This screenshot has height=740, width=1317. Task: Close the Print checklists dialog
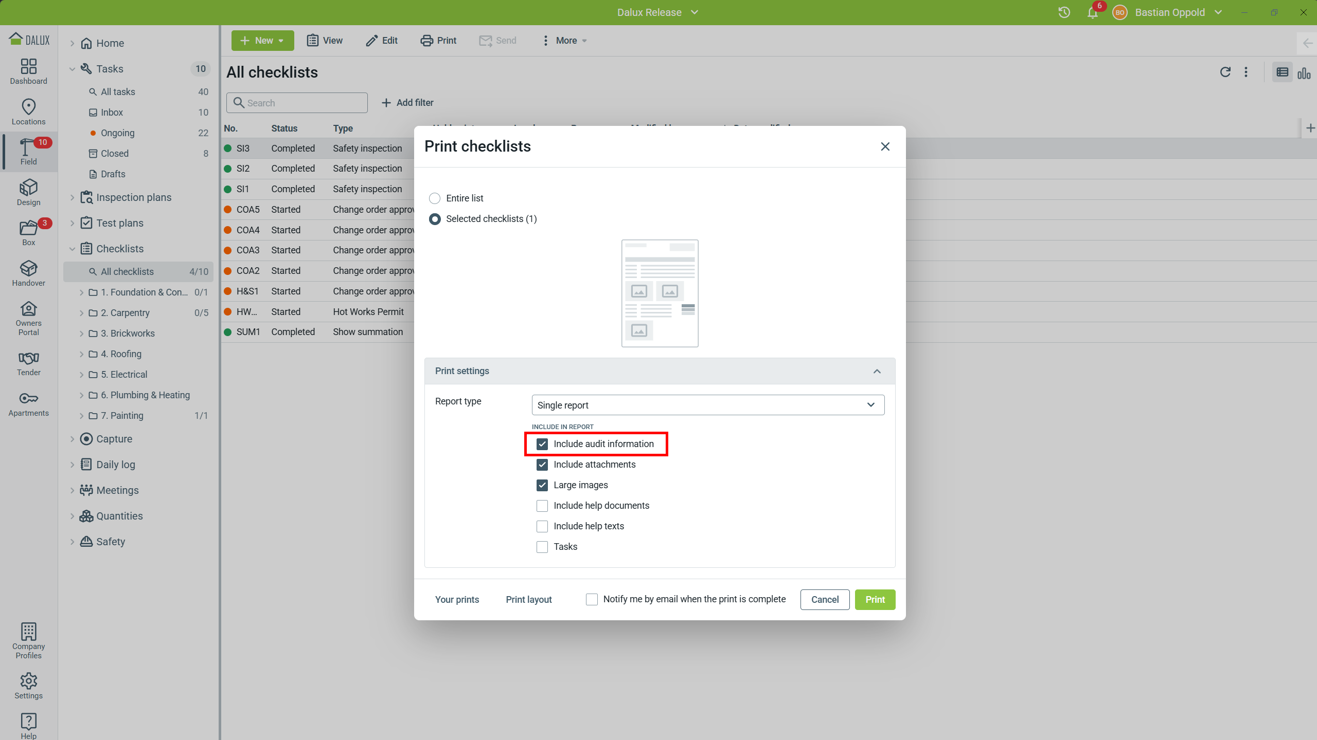[x=885, y=146]
